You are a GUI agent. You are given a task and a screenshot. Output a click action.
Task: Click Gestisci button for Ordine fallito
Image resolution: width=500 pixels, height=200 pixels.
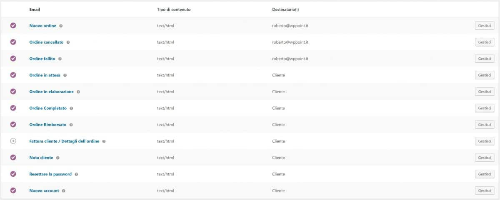click(485, 59)
